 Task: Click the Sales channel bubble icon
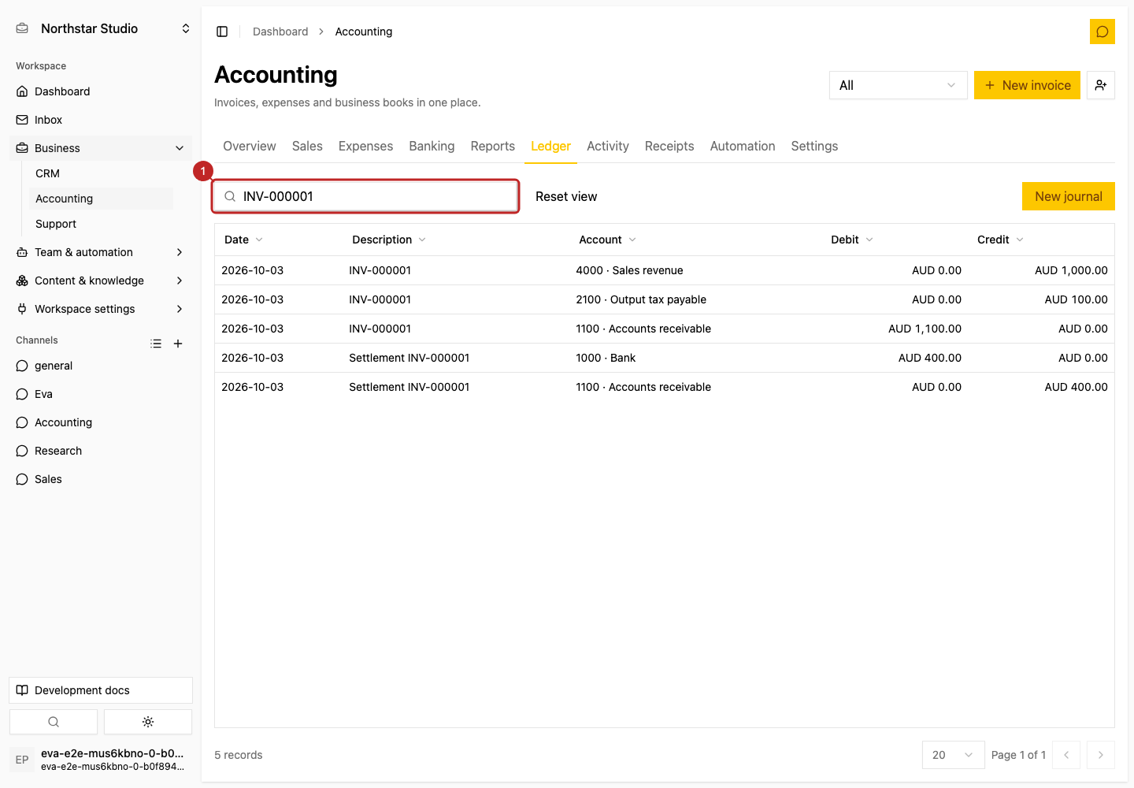[22, 479]
